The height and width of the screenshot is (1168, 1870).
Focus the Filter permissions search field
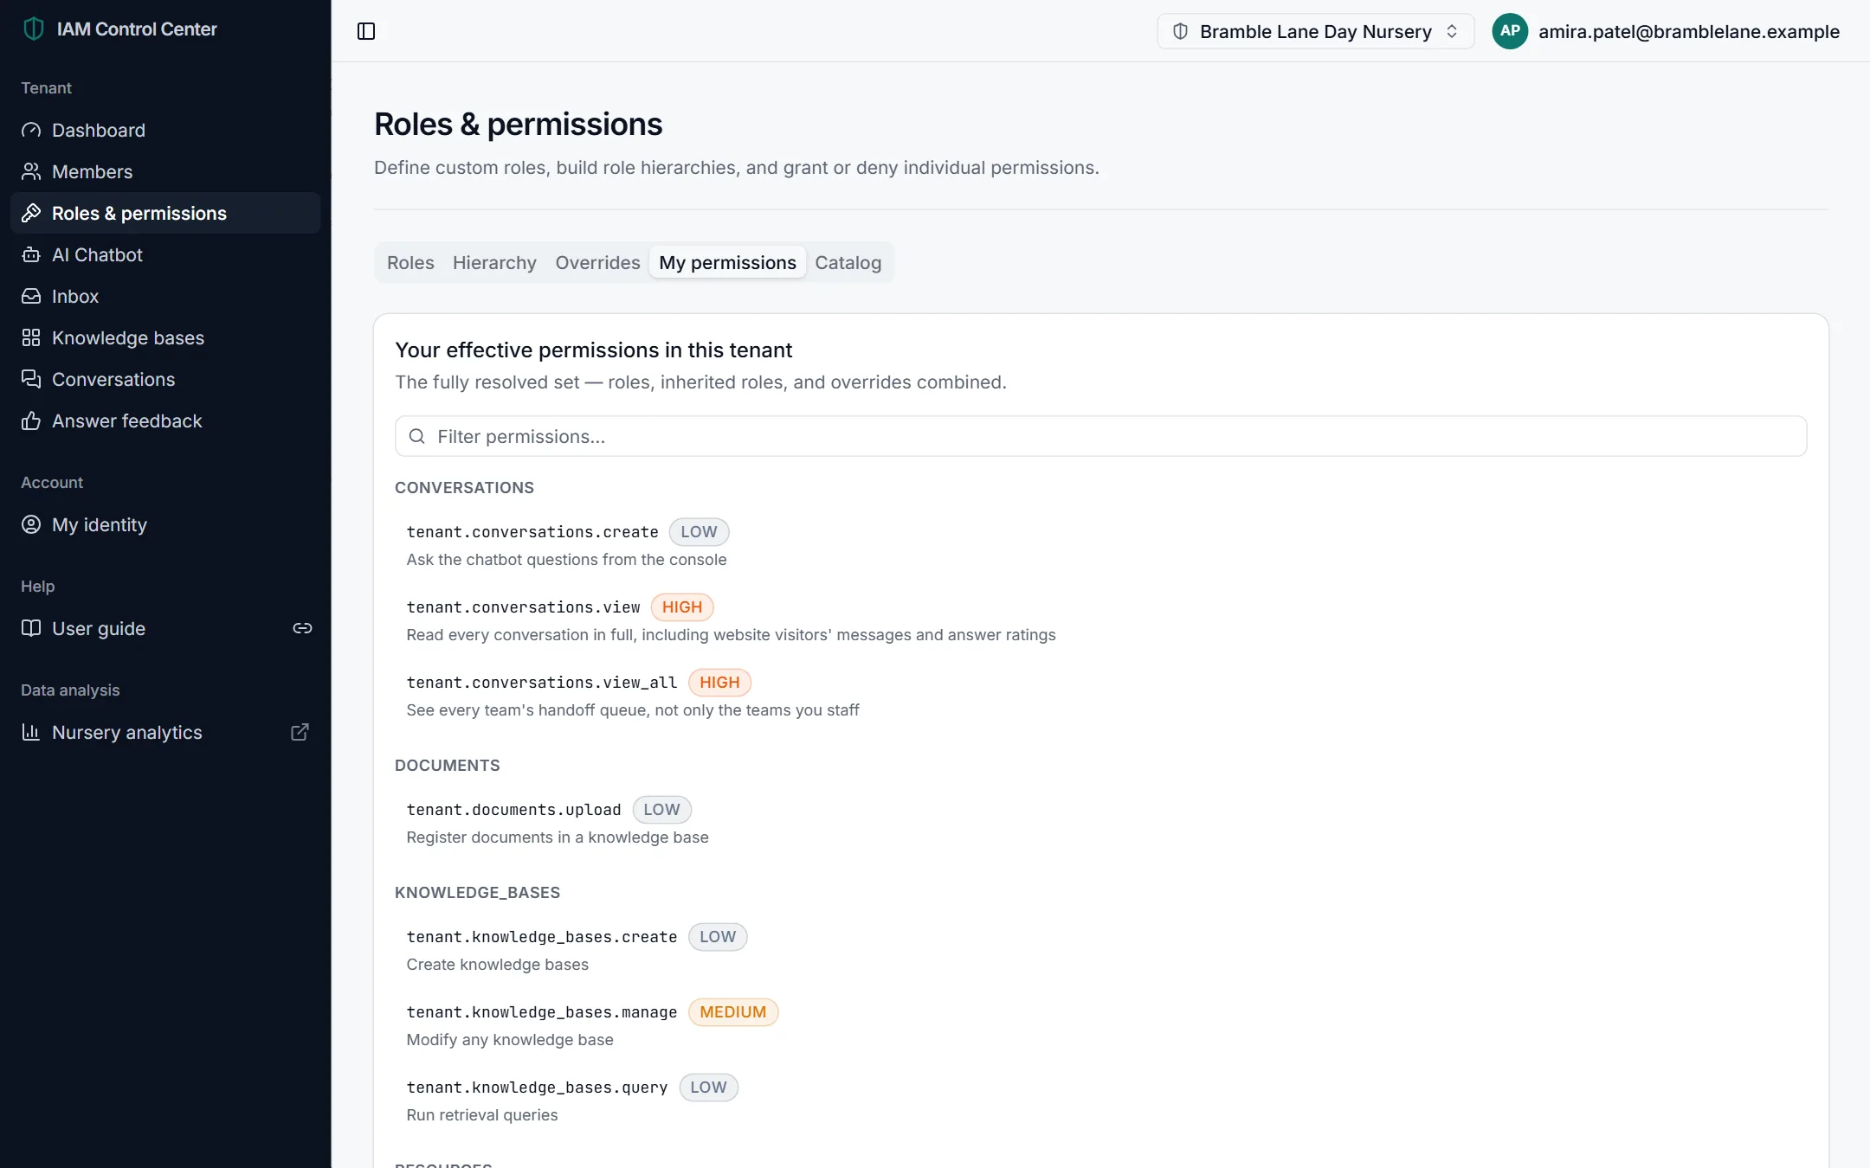pos(1100,436)
